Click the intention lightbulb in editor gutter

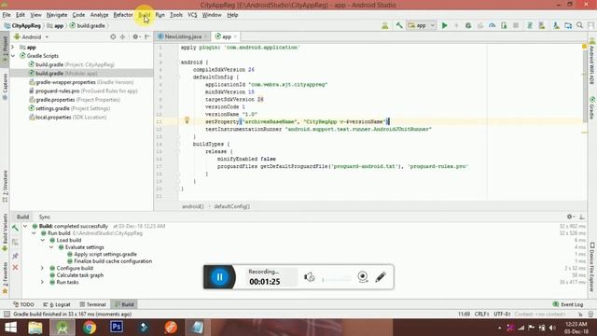tap(187, 120)
